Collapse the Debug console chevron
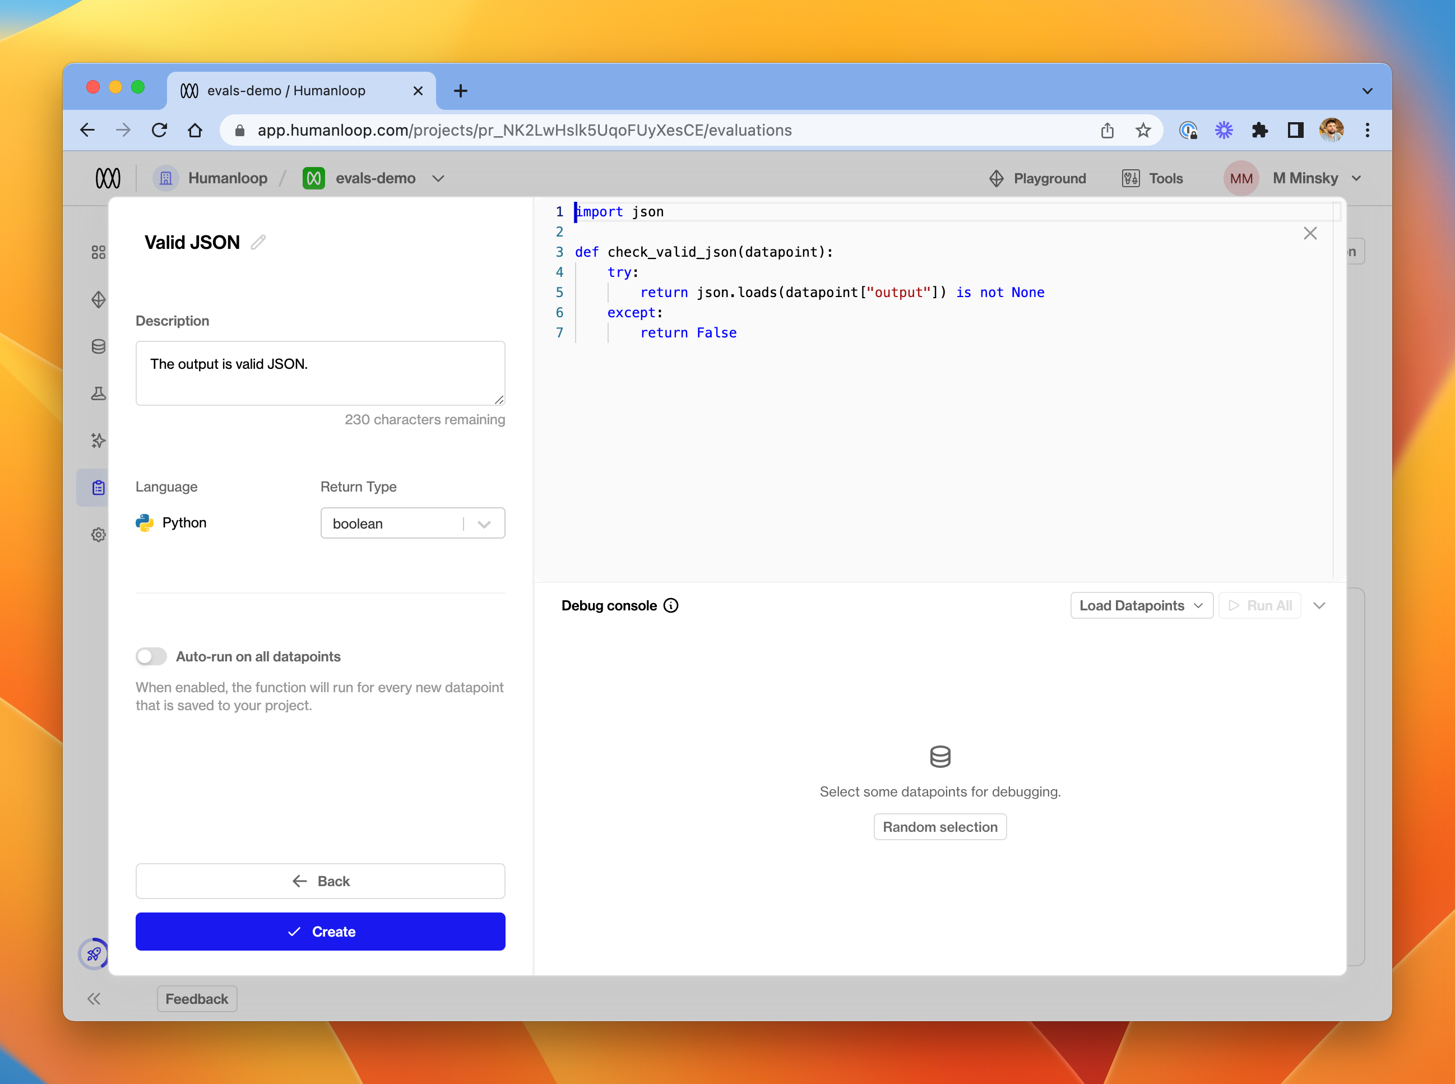This screenshot has height=1084, width=1455. (1319, 606)
